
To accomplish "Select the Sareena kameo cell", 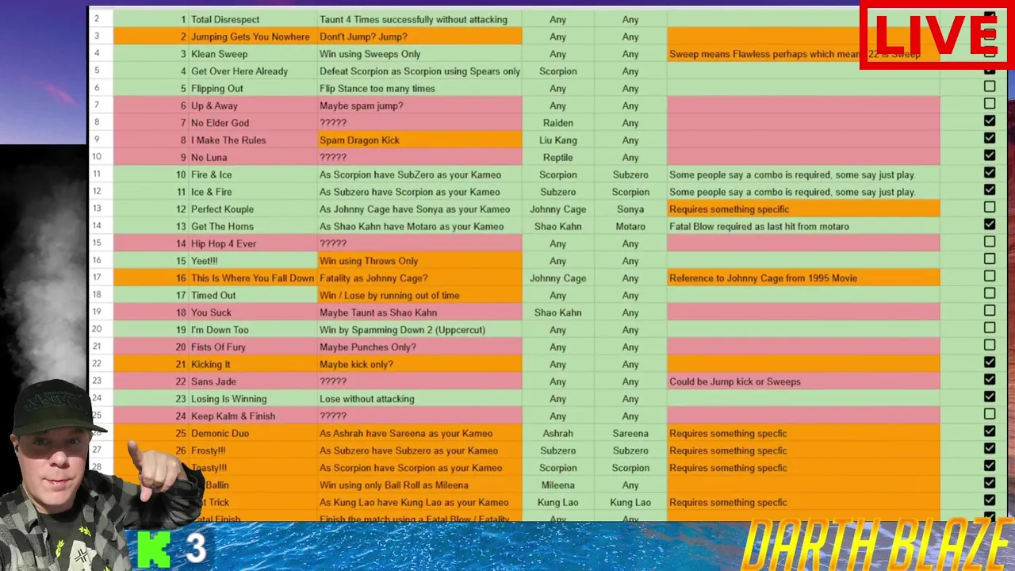I will (630, 434).
